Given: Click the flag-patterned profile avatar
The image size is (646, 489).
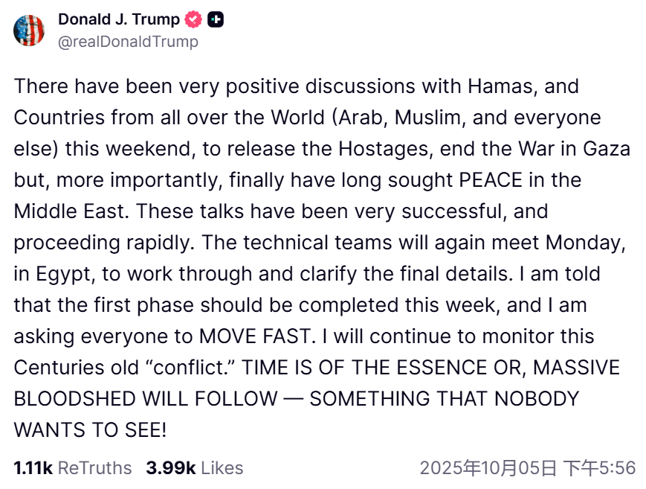Looking at the screenshot, I should coord(30,30).
